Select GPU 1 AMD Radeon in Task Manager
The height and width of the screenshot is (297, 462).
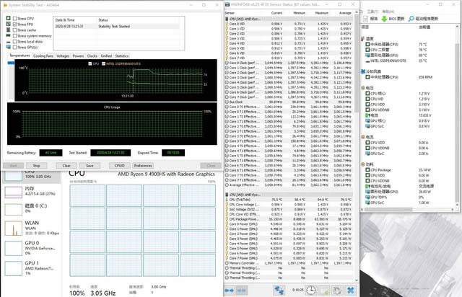click(32, 268)
